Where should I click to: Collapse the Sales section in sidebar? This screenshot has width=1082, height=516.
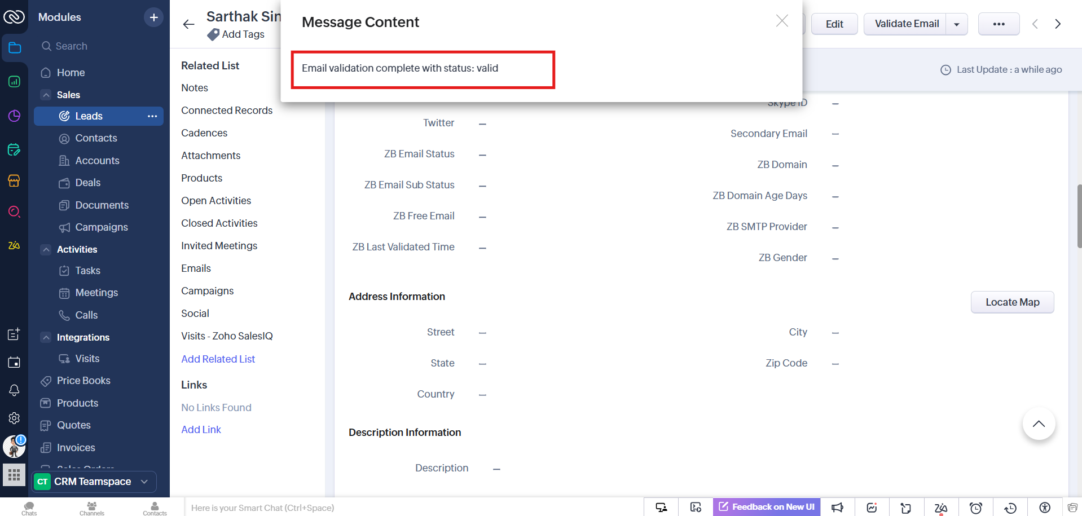tap(46, 95)
